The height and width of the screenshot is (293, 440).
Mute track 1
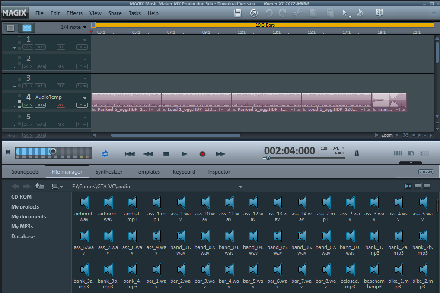pos(40,47)
